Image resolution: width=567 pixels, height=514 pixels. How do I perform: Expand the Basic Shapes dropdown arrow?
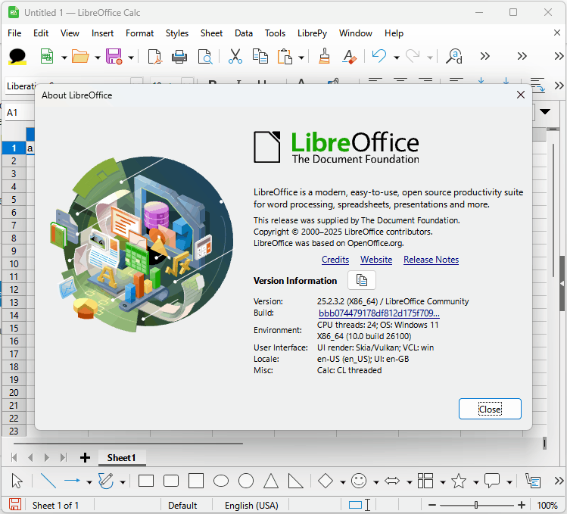click(342, 482)
